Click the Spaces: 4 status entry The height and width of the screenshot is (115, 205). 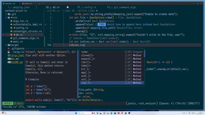167,103
